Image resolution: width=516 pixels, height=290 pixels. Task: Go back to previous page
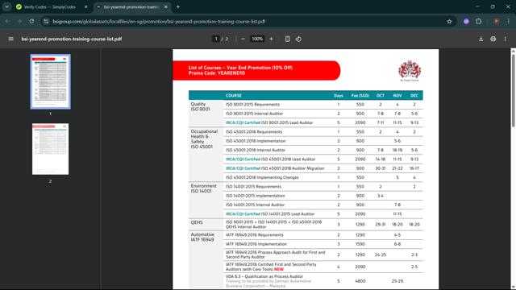pos(7,22)
